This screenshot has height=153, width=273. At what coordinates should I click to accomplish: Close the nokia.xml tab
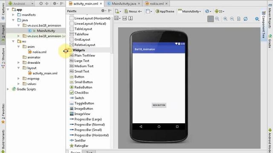point(167,4)
